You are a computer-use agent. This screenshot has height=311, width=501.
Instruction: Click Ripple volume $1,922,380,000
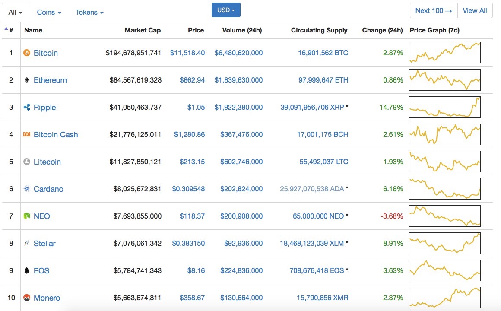(x=238, y=107)
